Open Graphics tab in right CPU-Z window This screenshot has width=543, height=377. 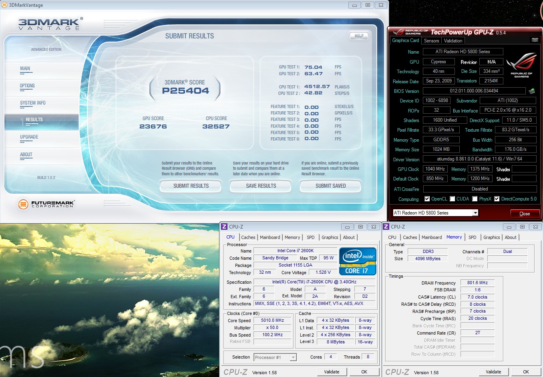[492, 237]
